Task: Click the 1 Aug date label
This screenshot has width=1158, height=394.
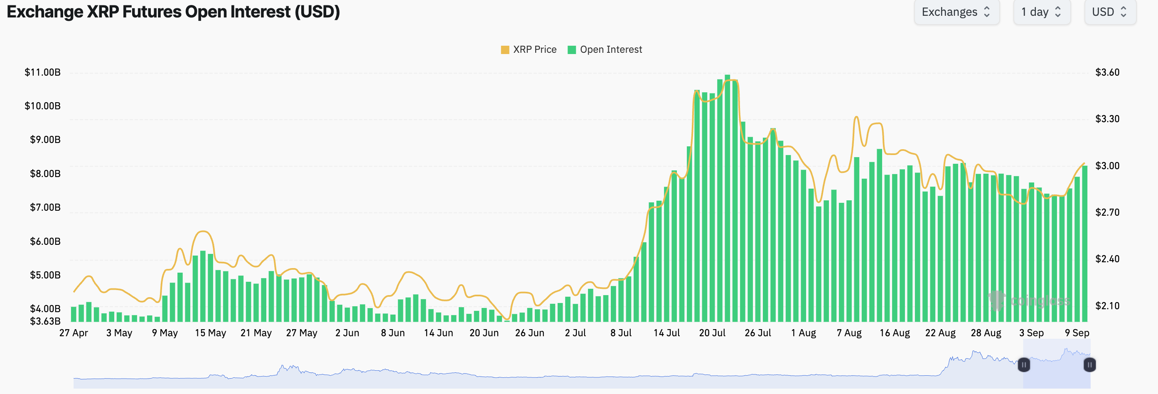Action: tap(804, 333)
